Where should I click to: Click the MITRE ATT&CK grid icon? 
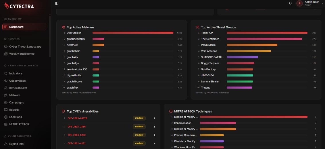click(x=6, y=124)
